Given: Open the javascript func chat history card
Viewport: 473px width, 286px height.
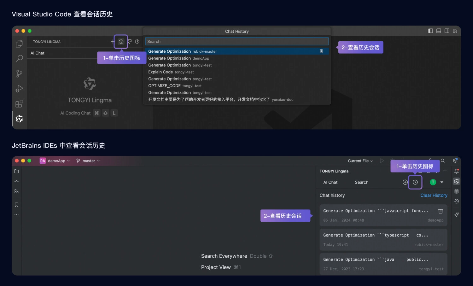Looking at the screenshot, I should (383, 215).
